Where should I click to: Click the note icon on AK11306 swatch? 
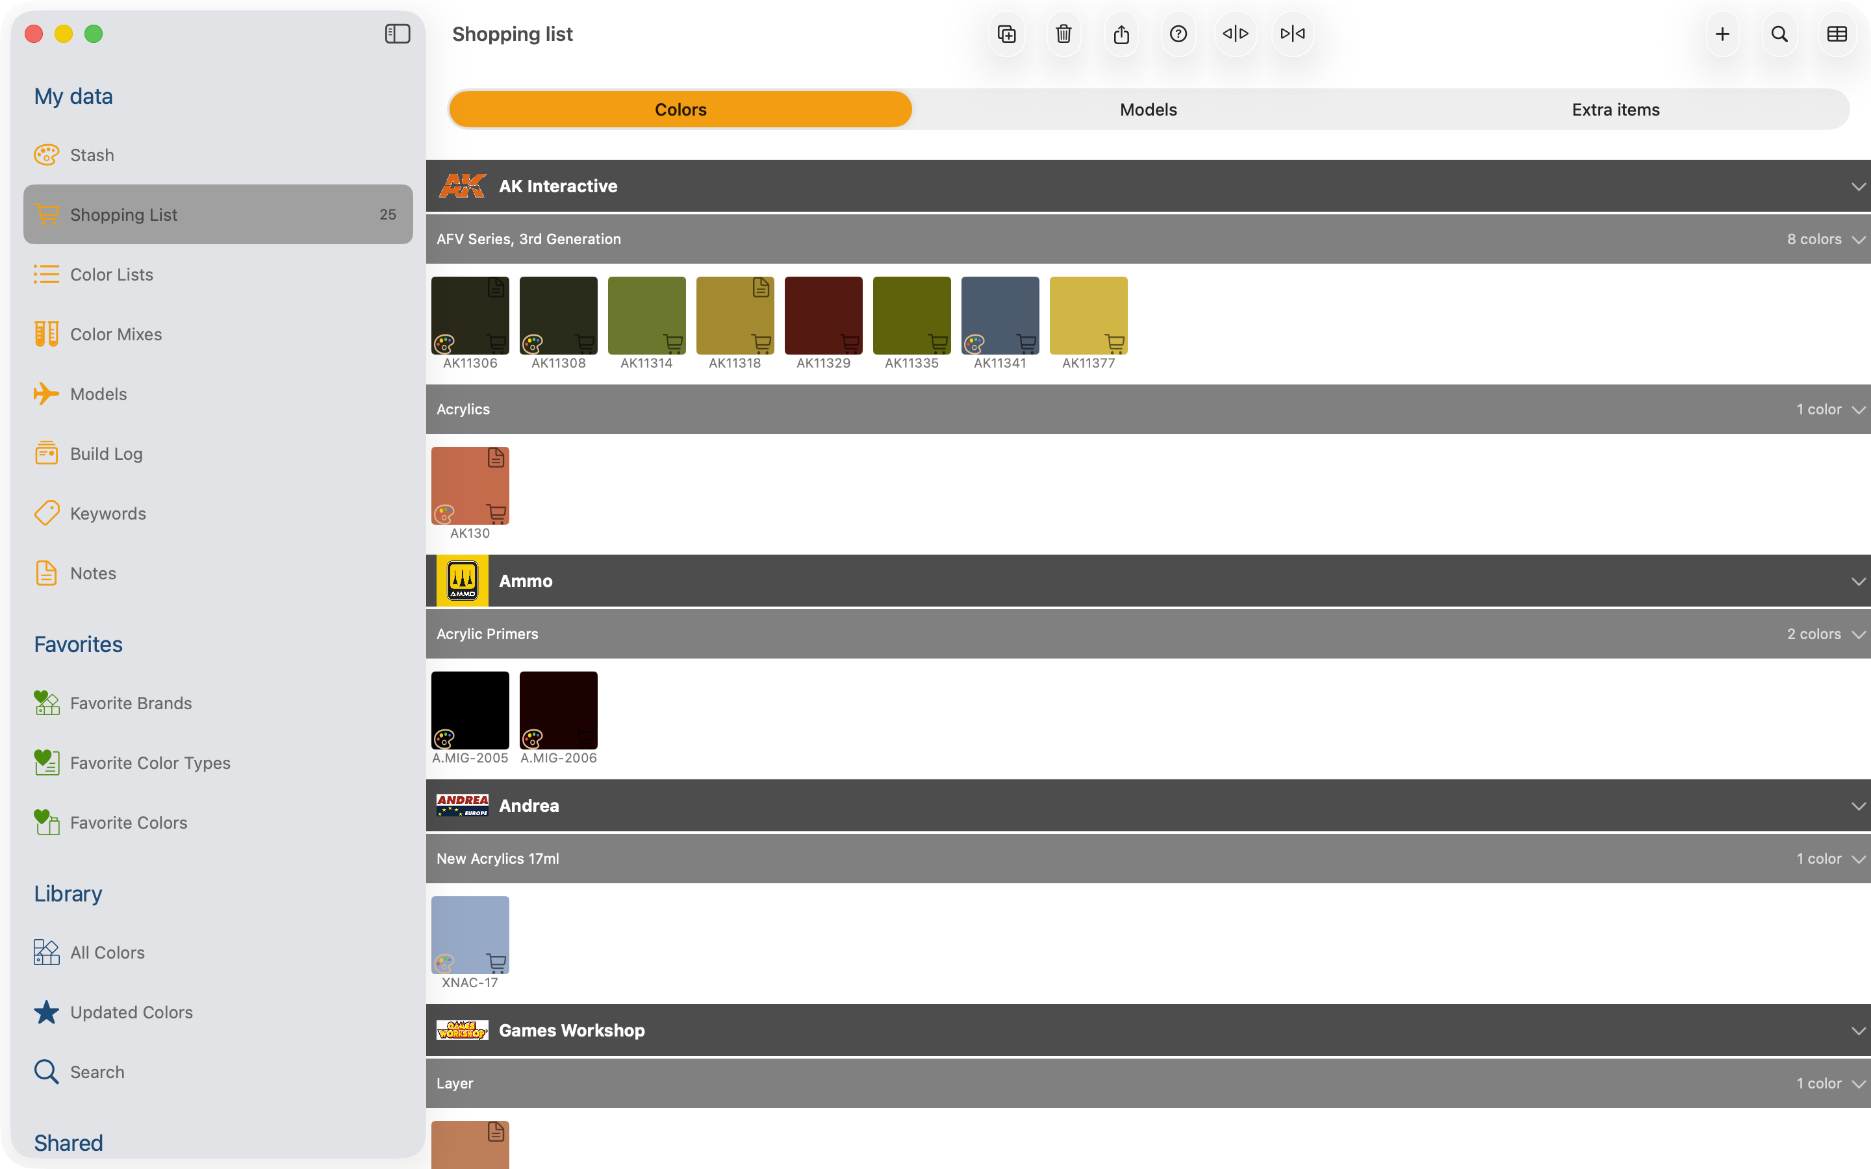pyautogui.click(x=496, y=288)
